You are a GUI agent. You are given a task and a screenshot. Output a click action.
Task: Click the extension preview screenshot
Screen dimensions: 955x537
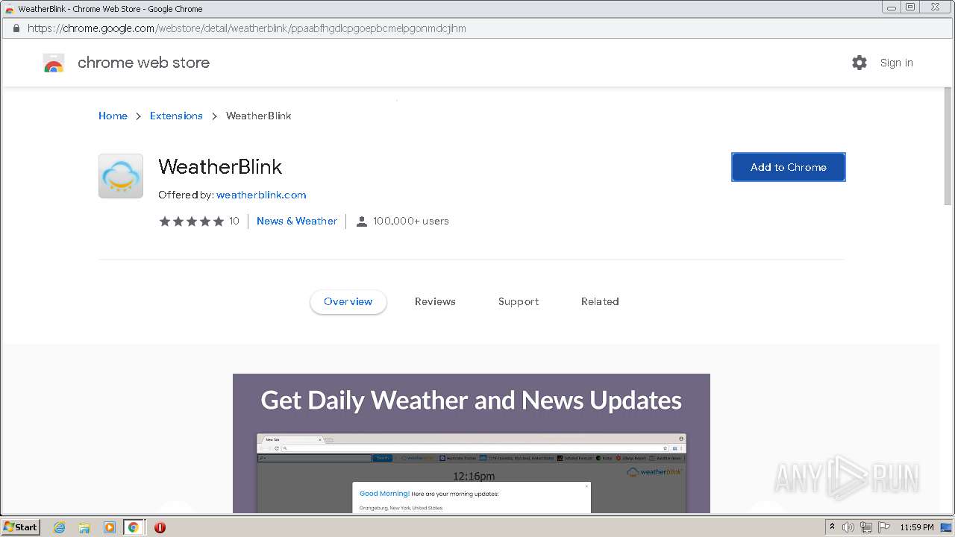click(x=472, y=443)
